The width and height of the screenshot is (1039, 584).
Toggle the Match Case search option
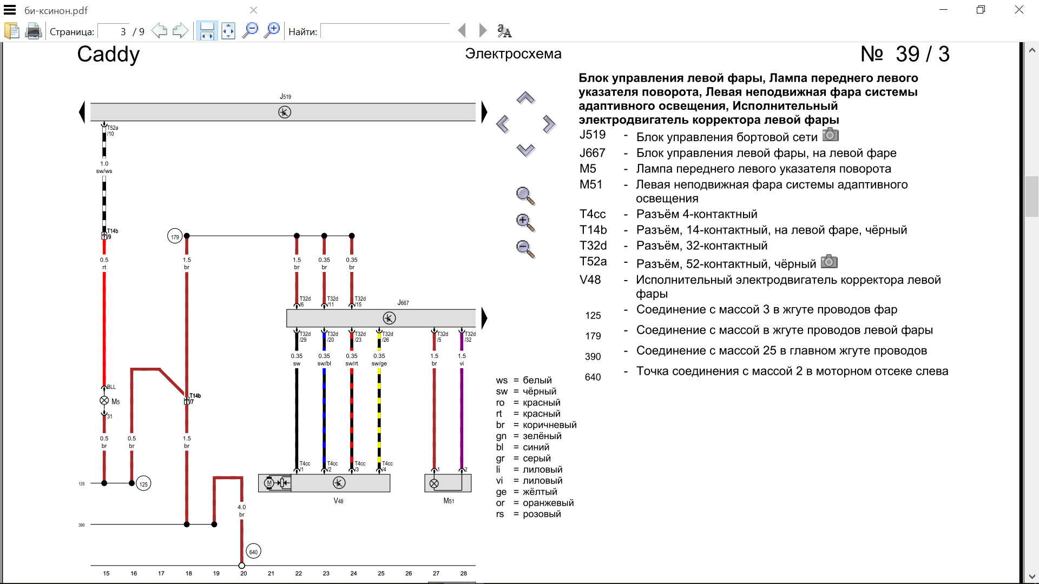[504, 31]
